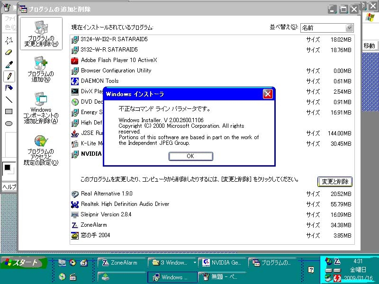
Task: Click the 変更と削除 button for NVIDIA
Action: click(x=335, y=182)
